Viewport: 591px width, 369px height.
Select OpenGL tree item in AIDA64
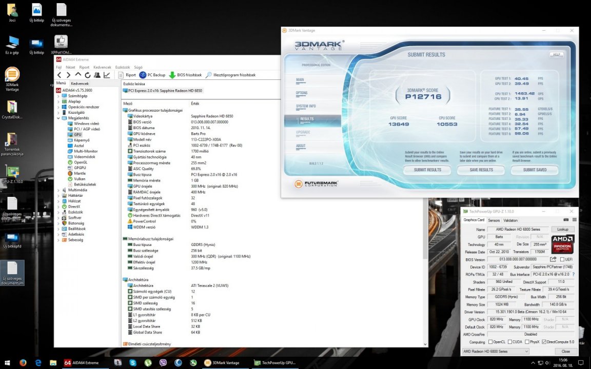[80, 162]
